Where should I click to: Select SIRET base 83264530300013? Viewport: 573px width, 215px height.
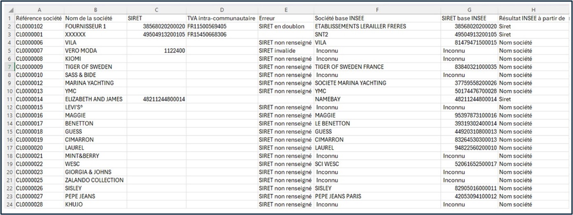pyautogui.click(x=469, y=140)
